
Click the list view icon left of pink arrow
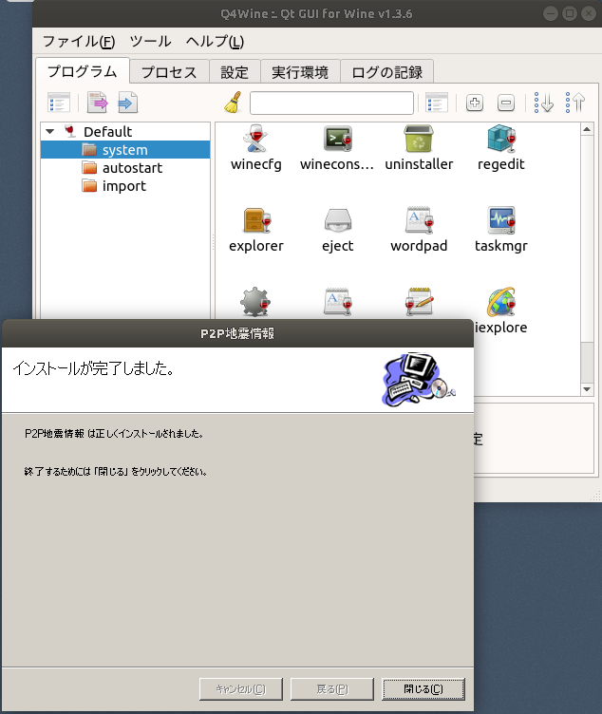pyautogui.click(x=59, y=103)
